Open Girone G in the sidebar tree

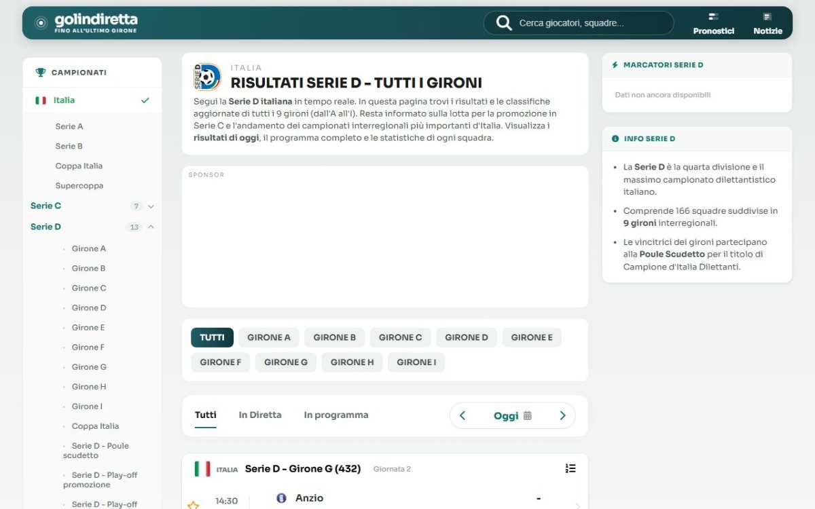[x=89, y=367]
